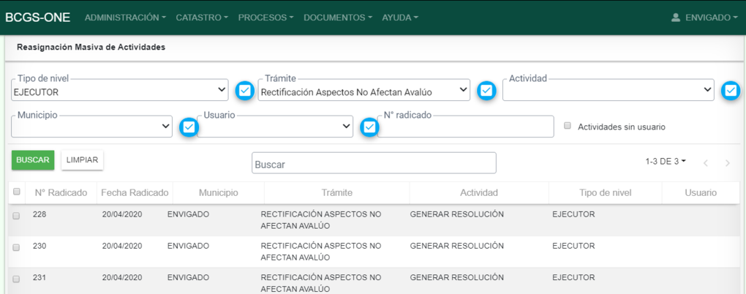The width and height of the screenshot is (746, 294).
Task: Click the check icon beside Actividad dropdown
Action: 730,90
